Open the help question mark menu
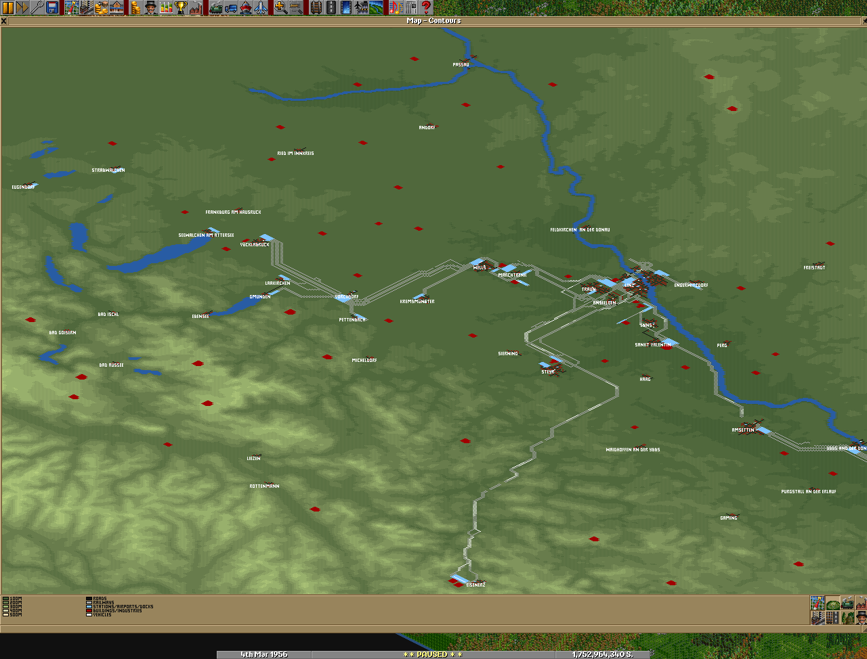Viewport: 867px width, 659px height. (x=425, y=8)
